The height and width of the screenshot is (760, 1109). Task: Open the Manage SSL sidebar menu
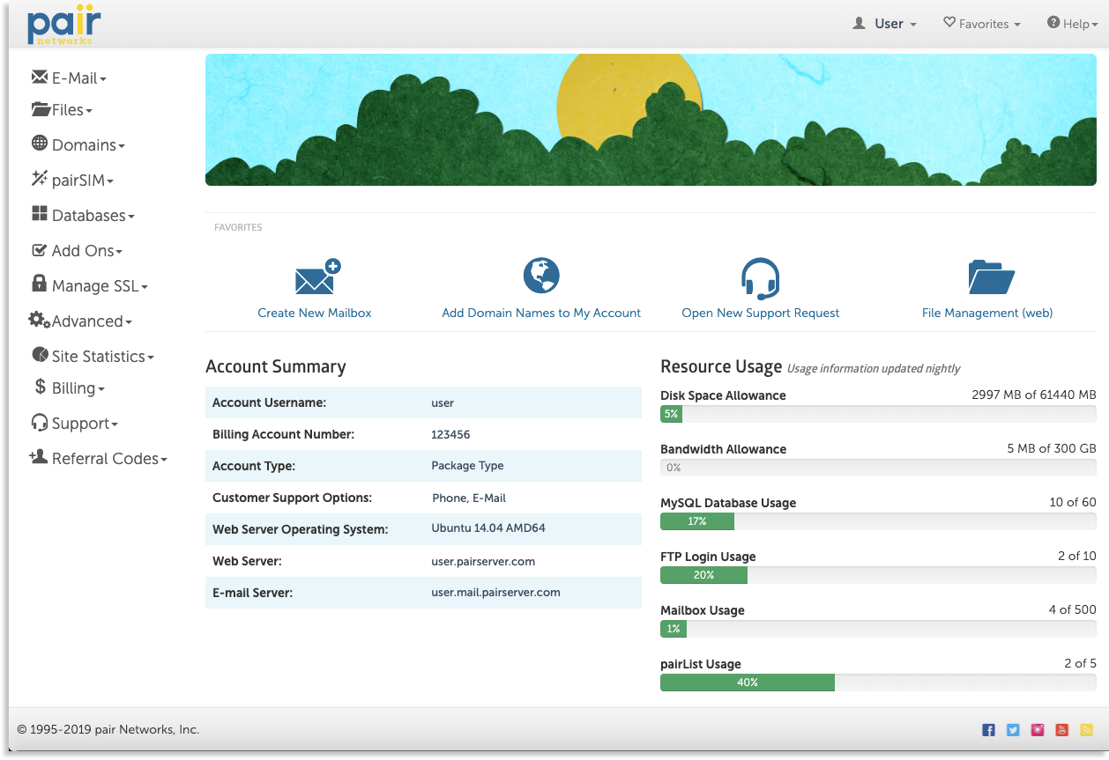tap(90, 286)
